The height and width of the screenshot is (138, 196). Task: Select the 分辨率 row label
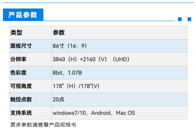click(x=18, y=59)
